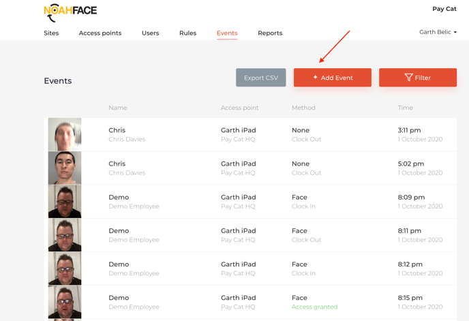Open the Access points tab
The image size is (469, 321).
(x=100, y=33)
